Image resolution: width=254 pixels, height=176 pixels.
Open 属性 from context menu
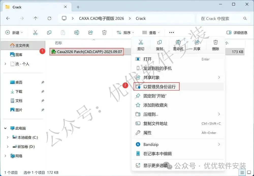178,133
